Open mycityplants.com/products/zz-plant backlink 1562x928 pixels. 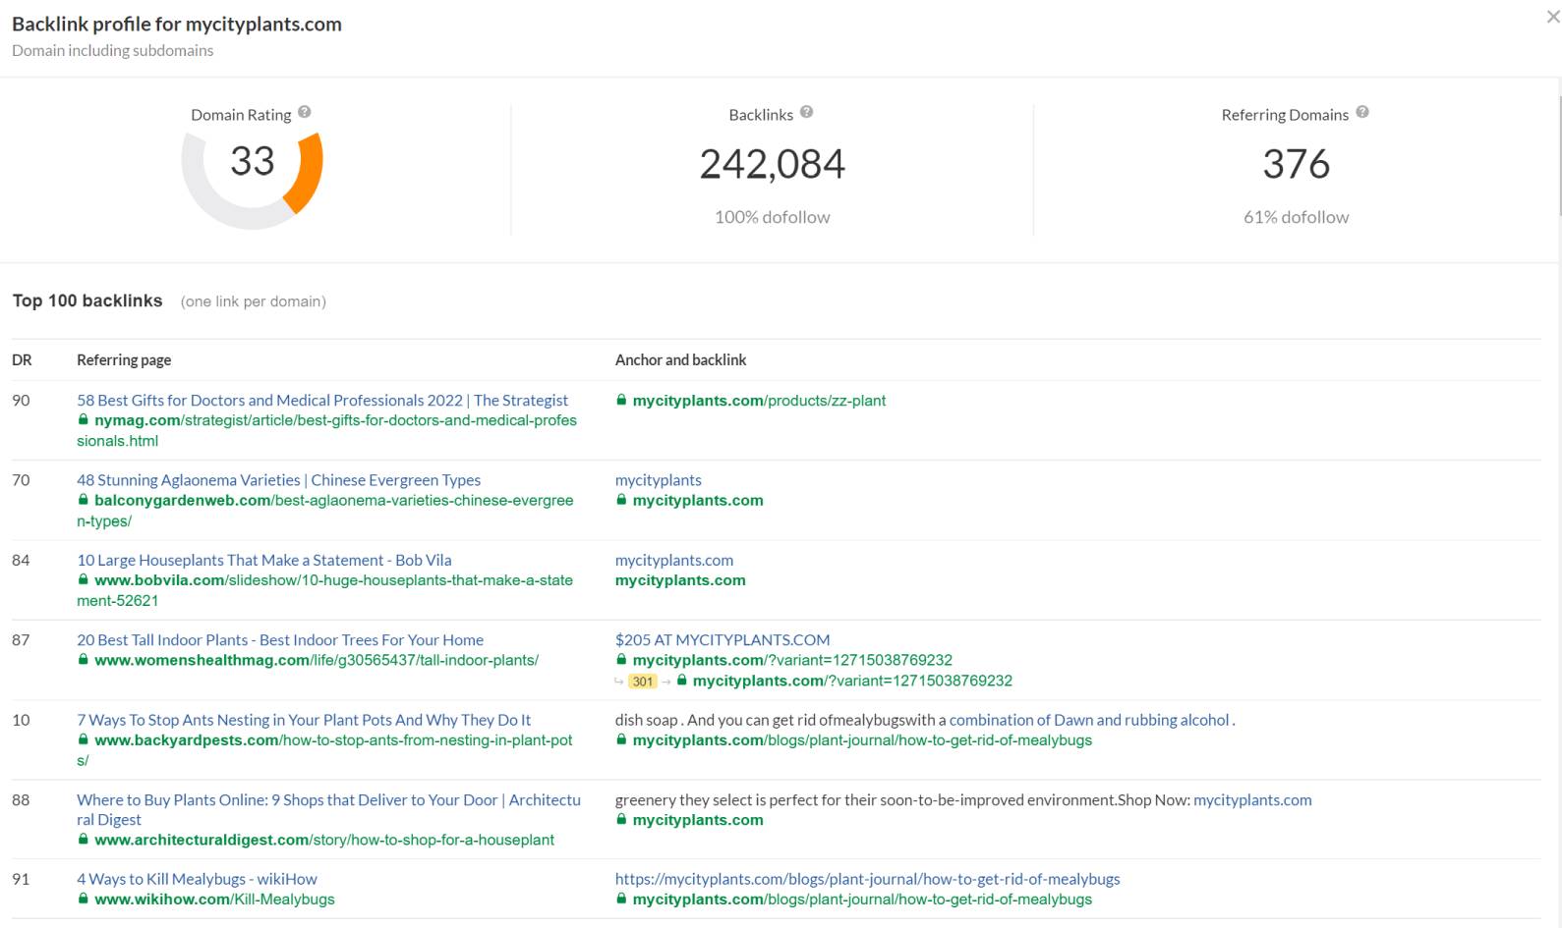click(759, 401)
